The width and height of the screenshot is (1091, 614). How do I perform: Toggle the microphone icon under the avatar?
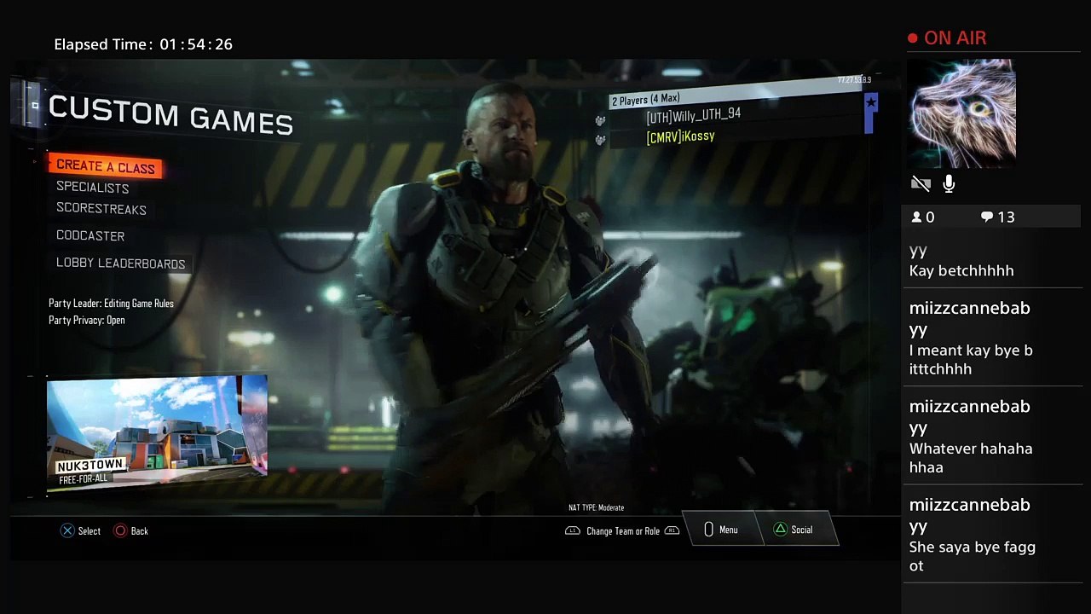[949, 183]
